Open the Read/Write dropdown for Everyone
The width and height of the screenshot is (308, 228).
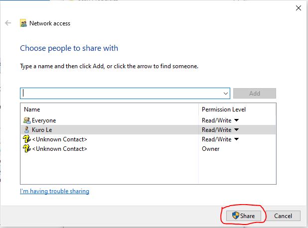[x=236, y=120]
